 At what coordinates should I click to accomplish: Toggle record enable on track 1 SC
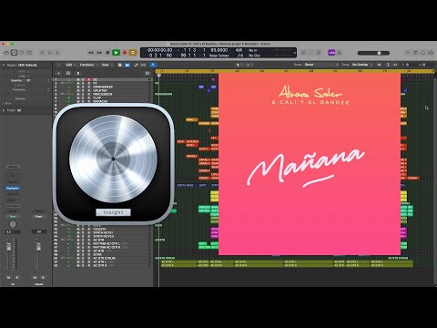[x=89, y=79]
